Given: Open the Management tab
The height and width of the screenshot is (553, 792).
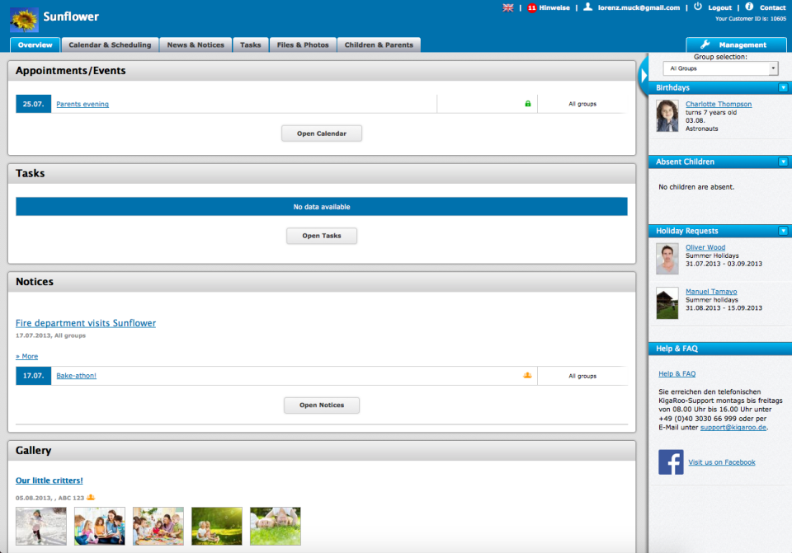Looking at the screenshot, I should [x=736, y=45].
